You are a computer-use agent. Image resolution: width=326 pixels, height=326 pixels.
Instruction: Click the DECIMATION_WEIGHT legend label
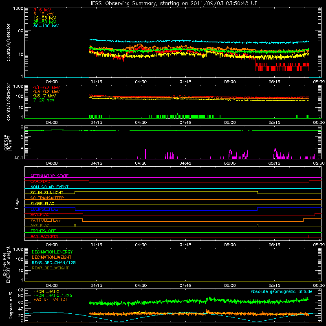pyautogui.click(x=52, y=257)
